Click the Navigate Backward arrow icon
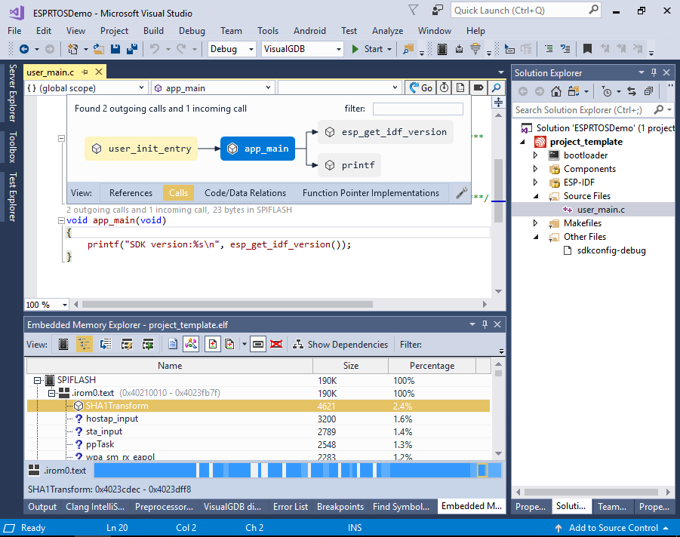This screenshot has width=680, height=537. 24,49
